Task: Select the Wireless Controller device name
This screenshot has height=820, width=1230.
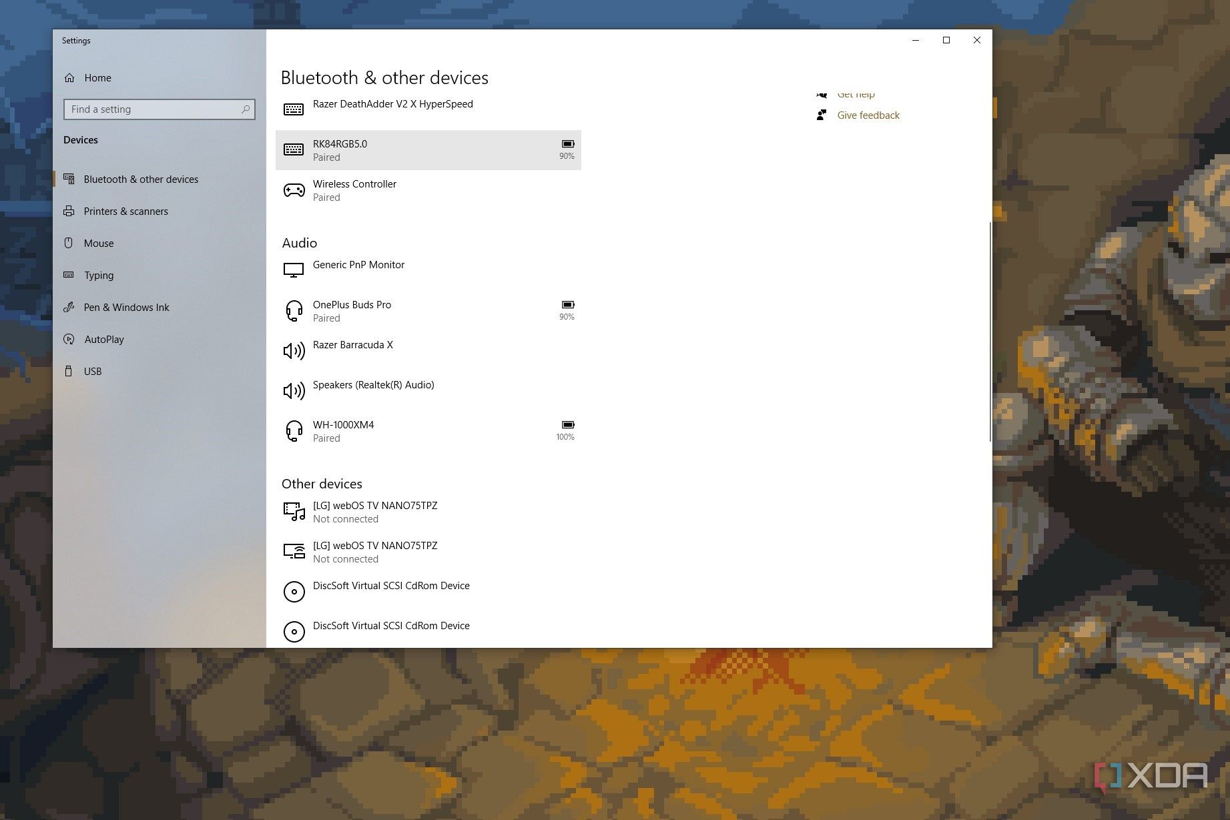Action: pos(354,184)
